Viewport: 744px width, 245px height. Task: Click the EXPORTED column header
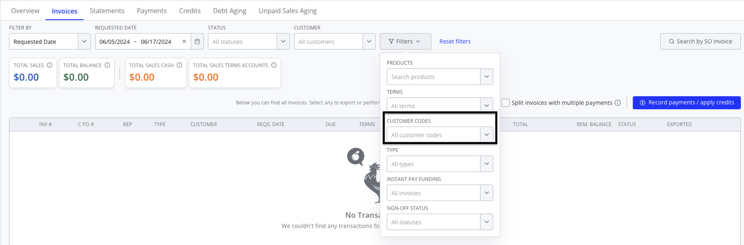679,124
